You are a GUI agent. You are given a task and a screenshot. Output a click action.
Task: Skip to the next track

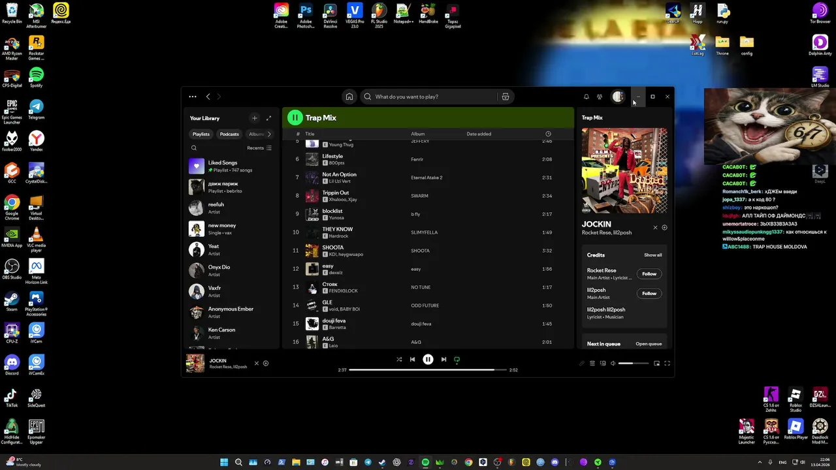click(443, 359)
